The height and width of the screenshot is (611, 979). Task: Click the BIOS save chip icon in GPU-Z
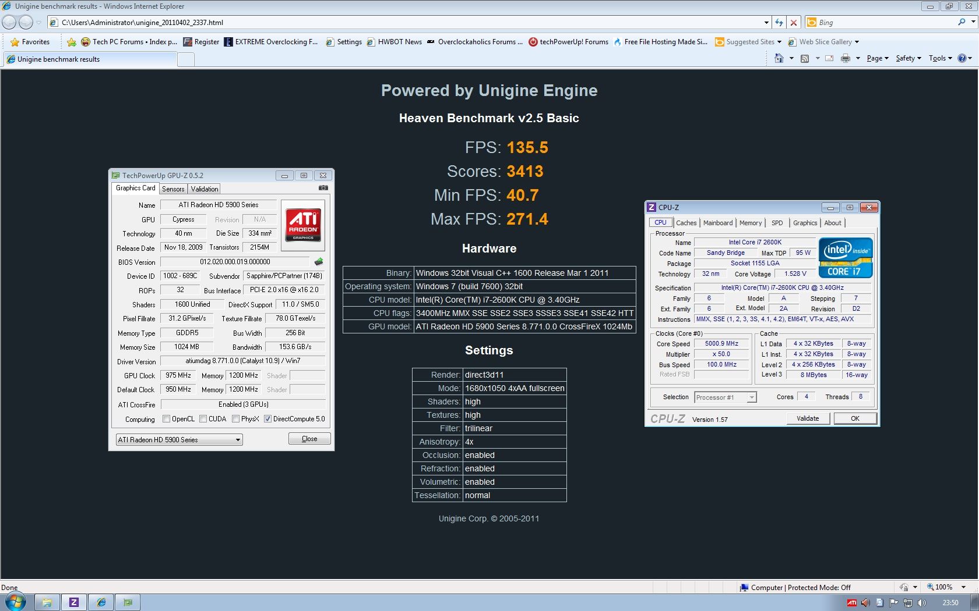(319, 262)
